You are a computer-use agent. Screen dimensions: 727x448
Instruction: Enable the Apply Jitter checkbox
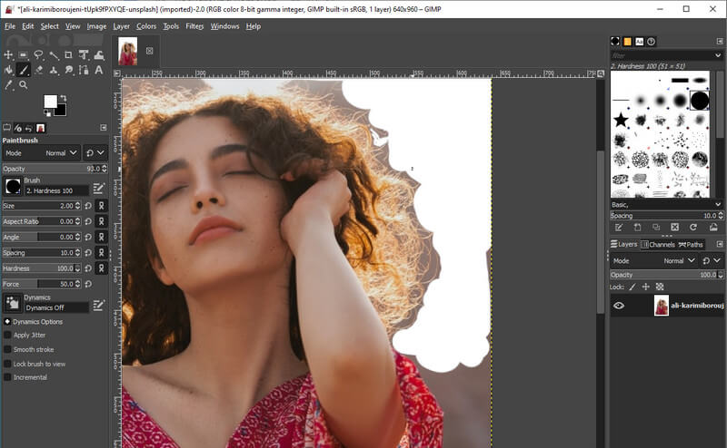coord(8,335)
